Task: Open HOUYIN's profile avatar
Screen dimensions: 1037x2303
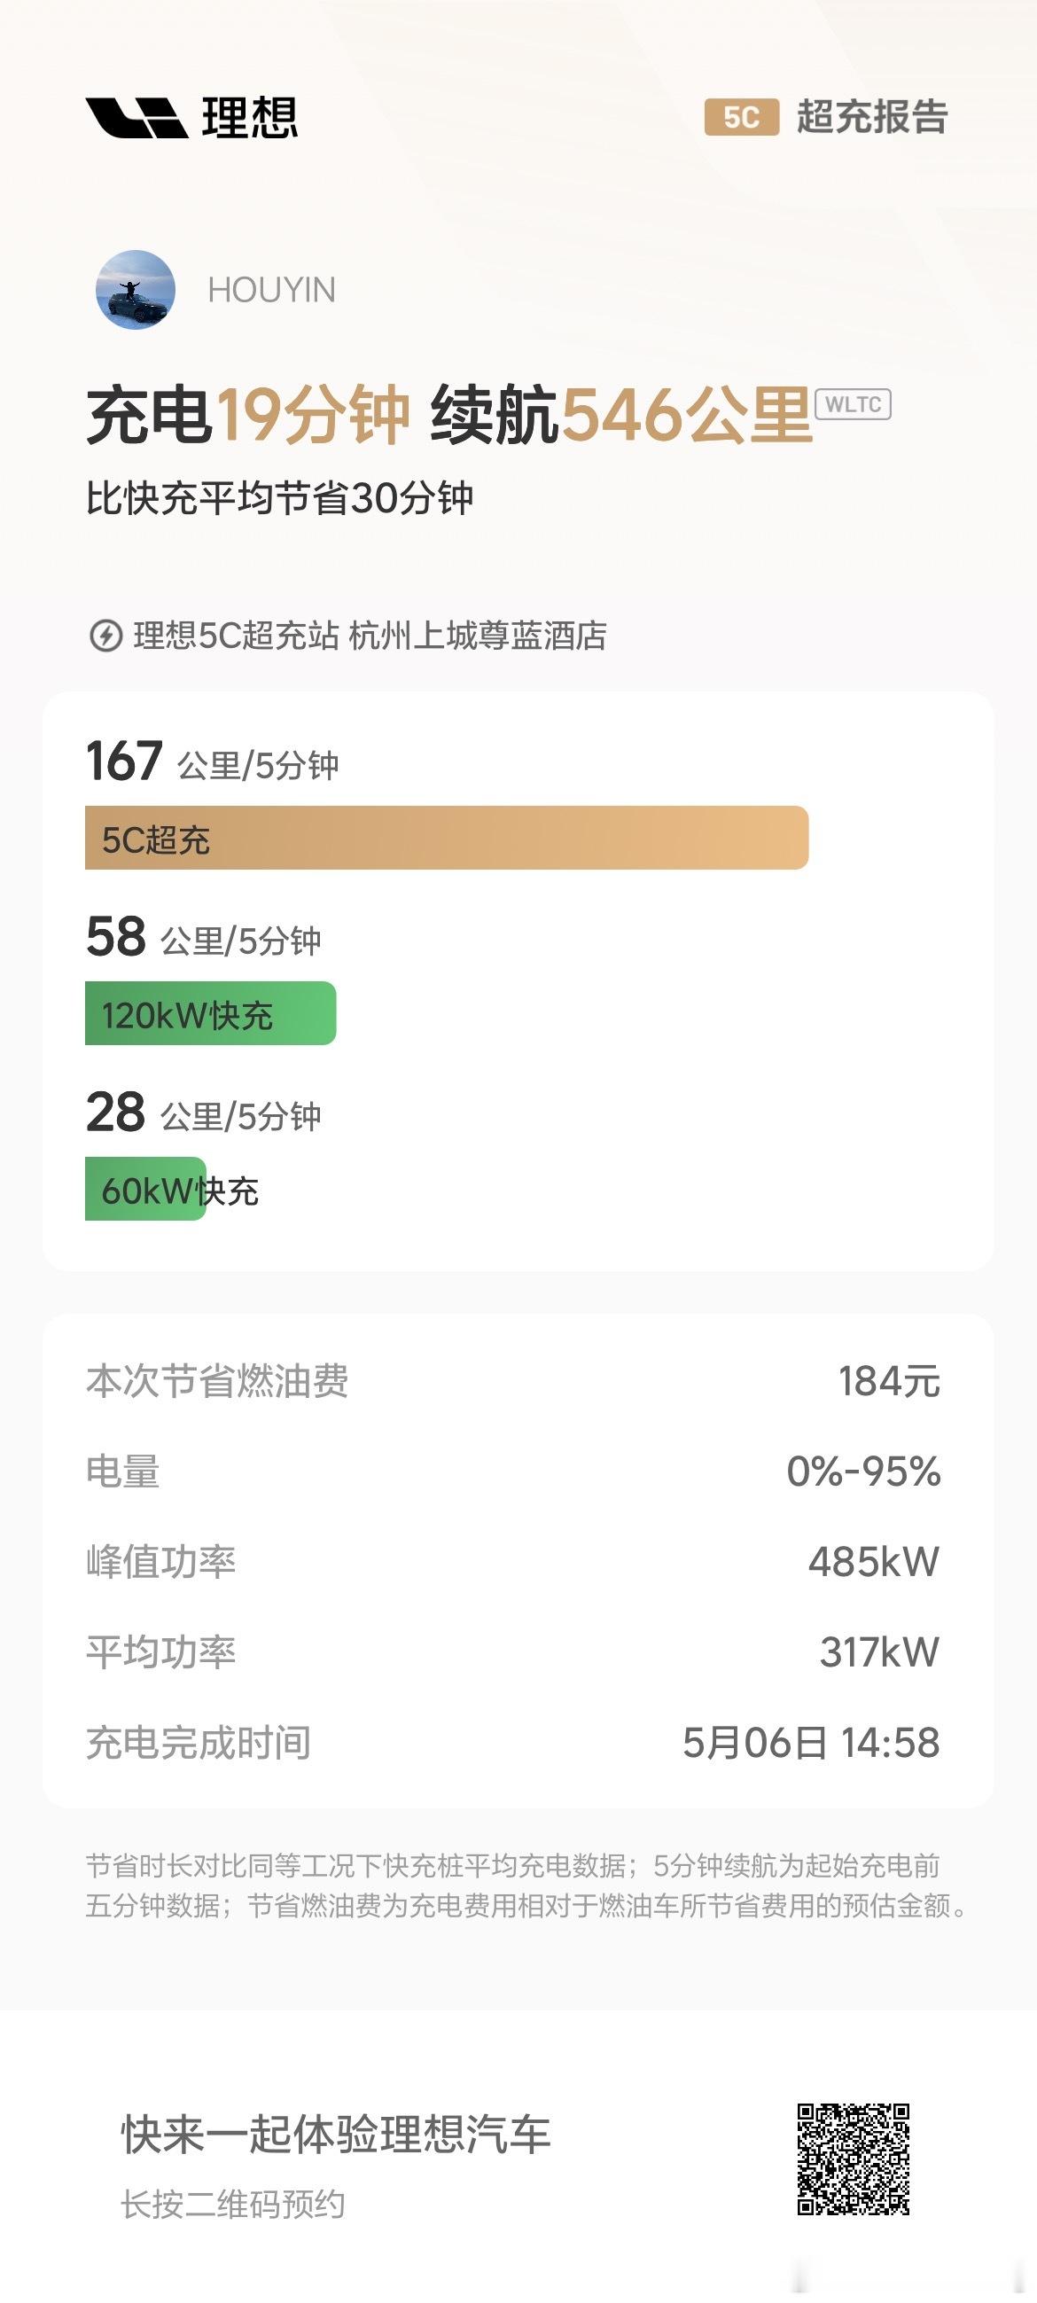Action: pos(135,290)
